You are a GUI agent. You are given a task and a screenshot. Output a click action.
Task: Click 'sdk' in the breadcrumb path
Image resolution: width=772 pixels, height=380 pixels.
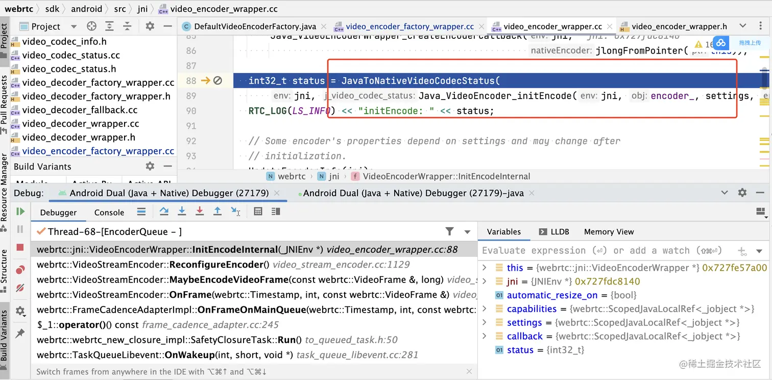point(52,9)
